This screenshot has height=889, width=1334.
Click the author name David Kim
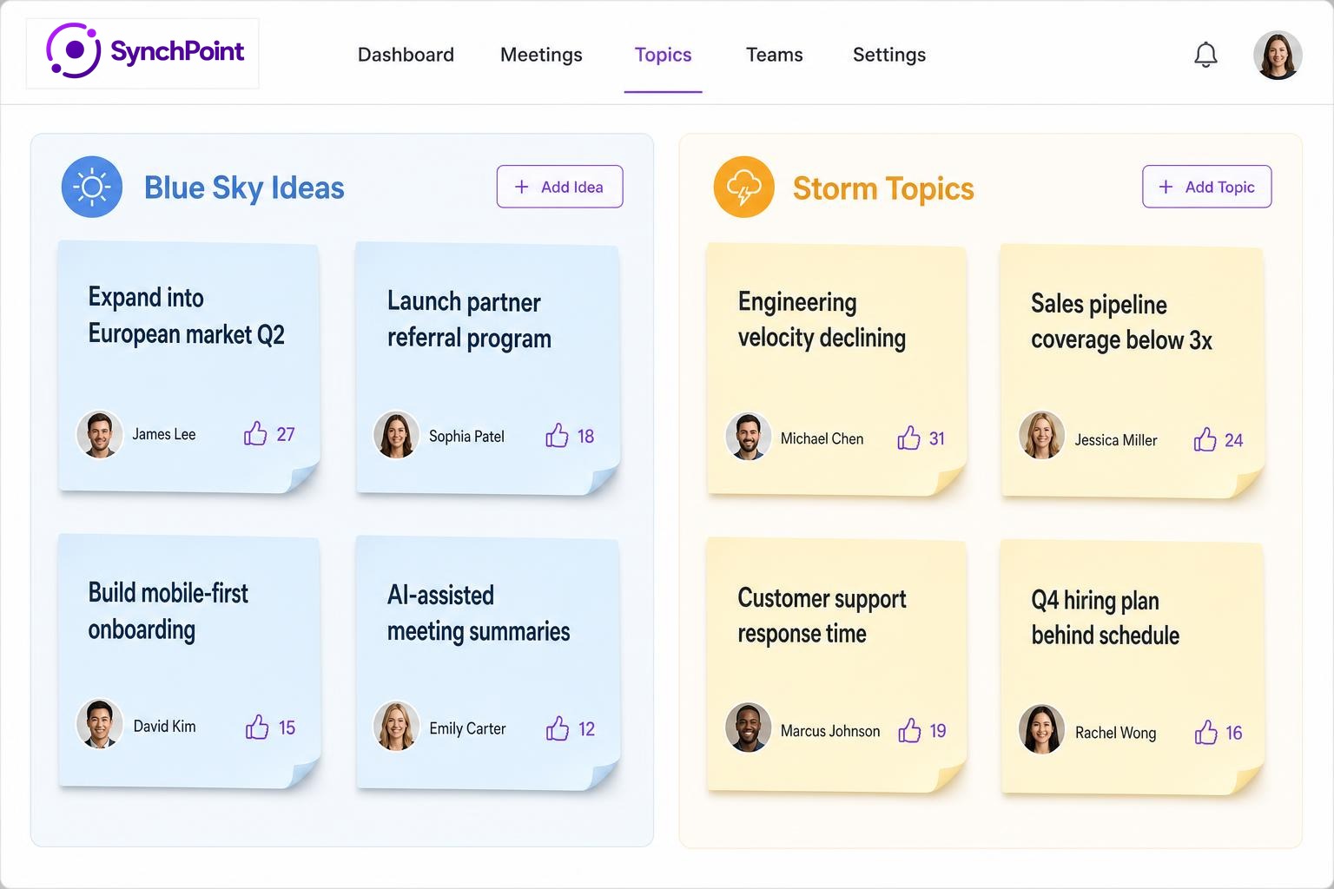point(164,726)
